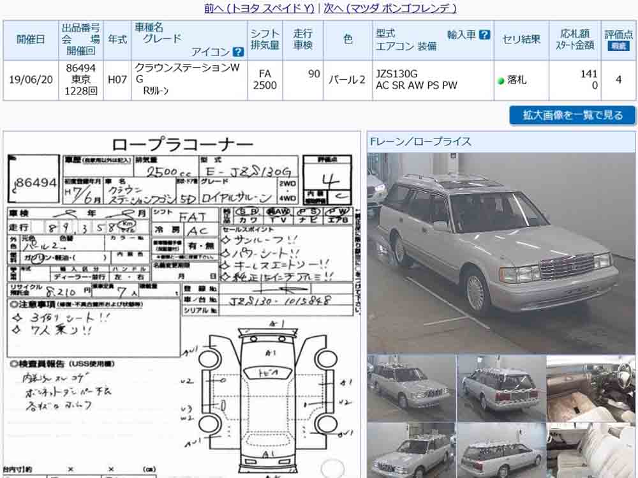Click the 開催日 column header

[x=31, y=40]
